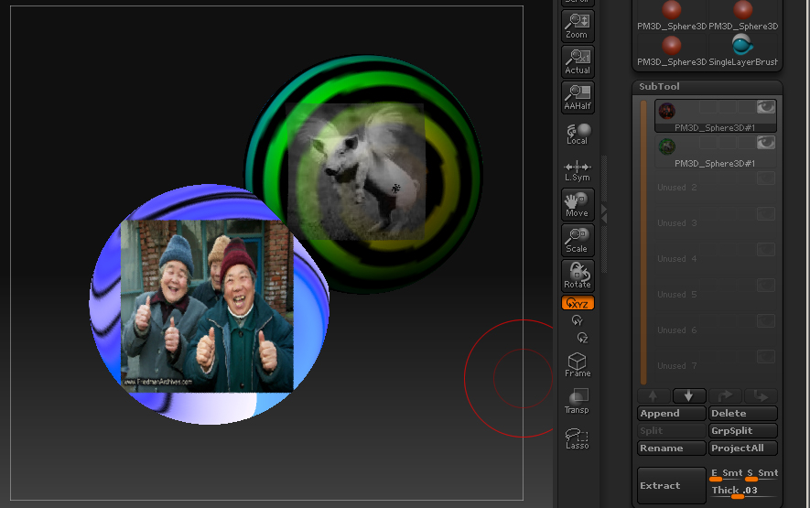Toggle Local transformations icon

pos(578,134)
